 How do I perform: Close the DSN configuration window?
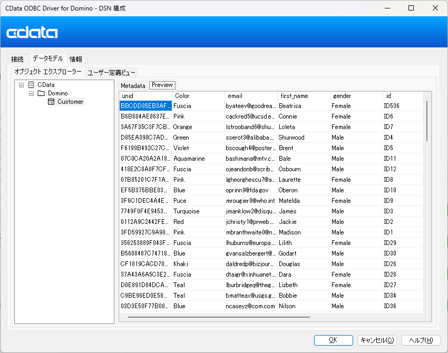pyautogui.click(x=435, y=8)
